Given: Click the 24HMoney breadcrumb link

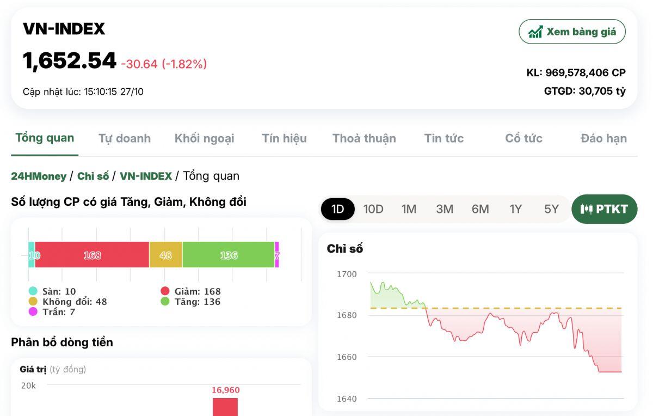Looking at the screenshot, I should pos(39,176).
